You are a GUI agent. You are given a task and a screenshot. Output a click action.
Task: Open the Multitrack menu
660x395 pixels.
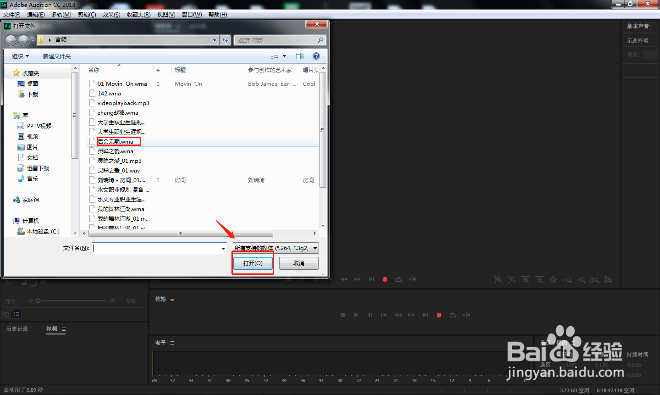coord(61,15)
